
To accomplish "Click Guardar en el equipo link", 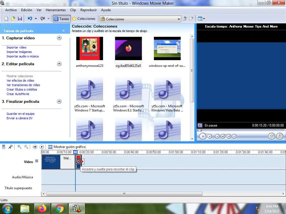I will [20, 114].
